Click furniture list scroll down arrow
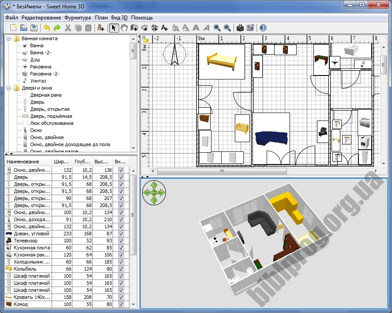This screenshot has height=313, width=392. point(133,305)
